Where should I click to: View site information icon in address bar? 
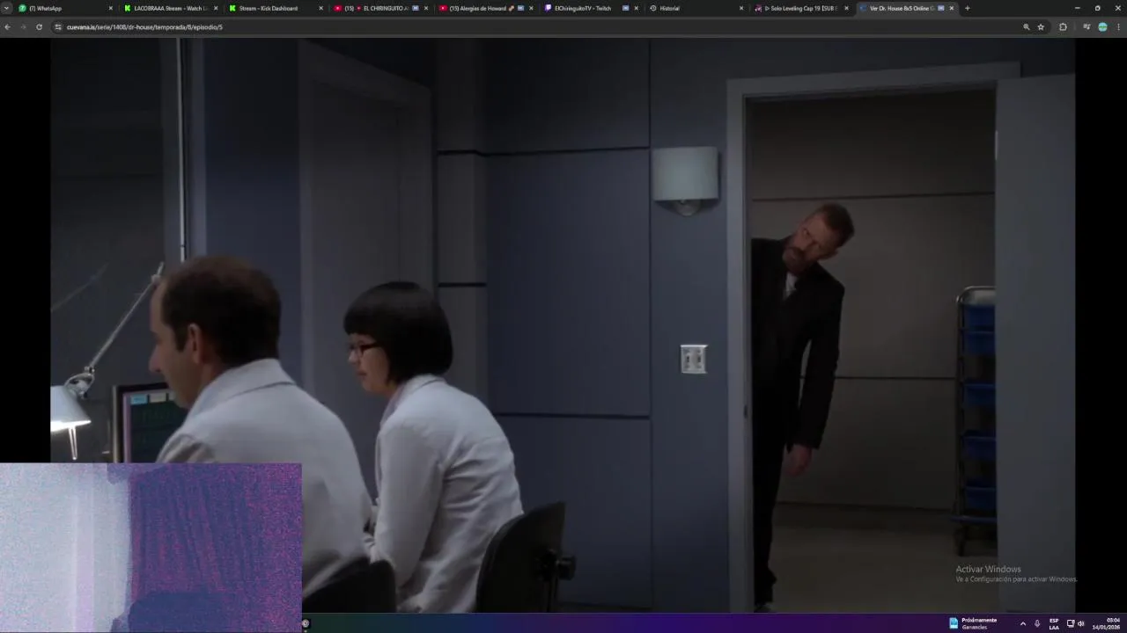(58, 27)
